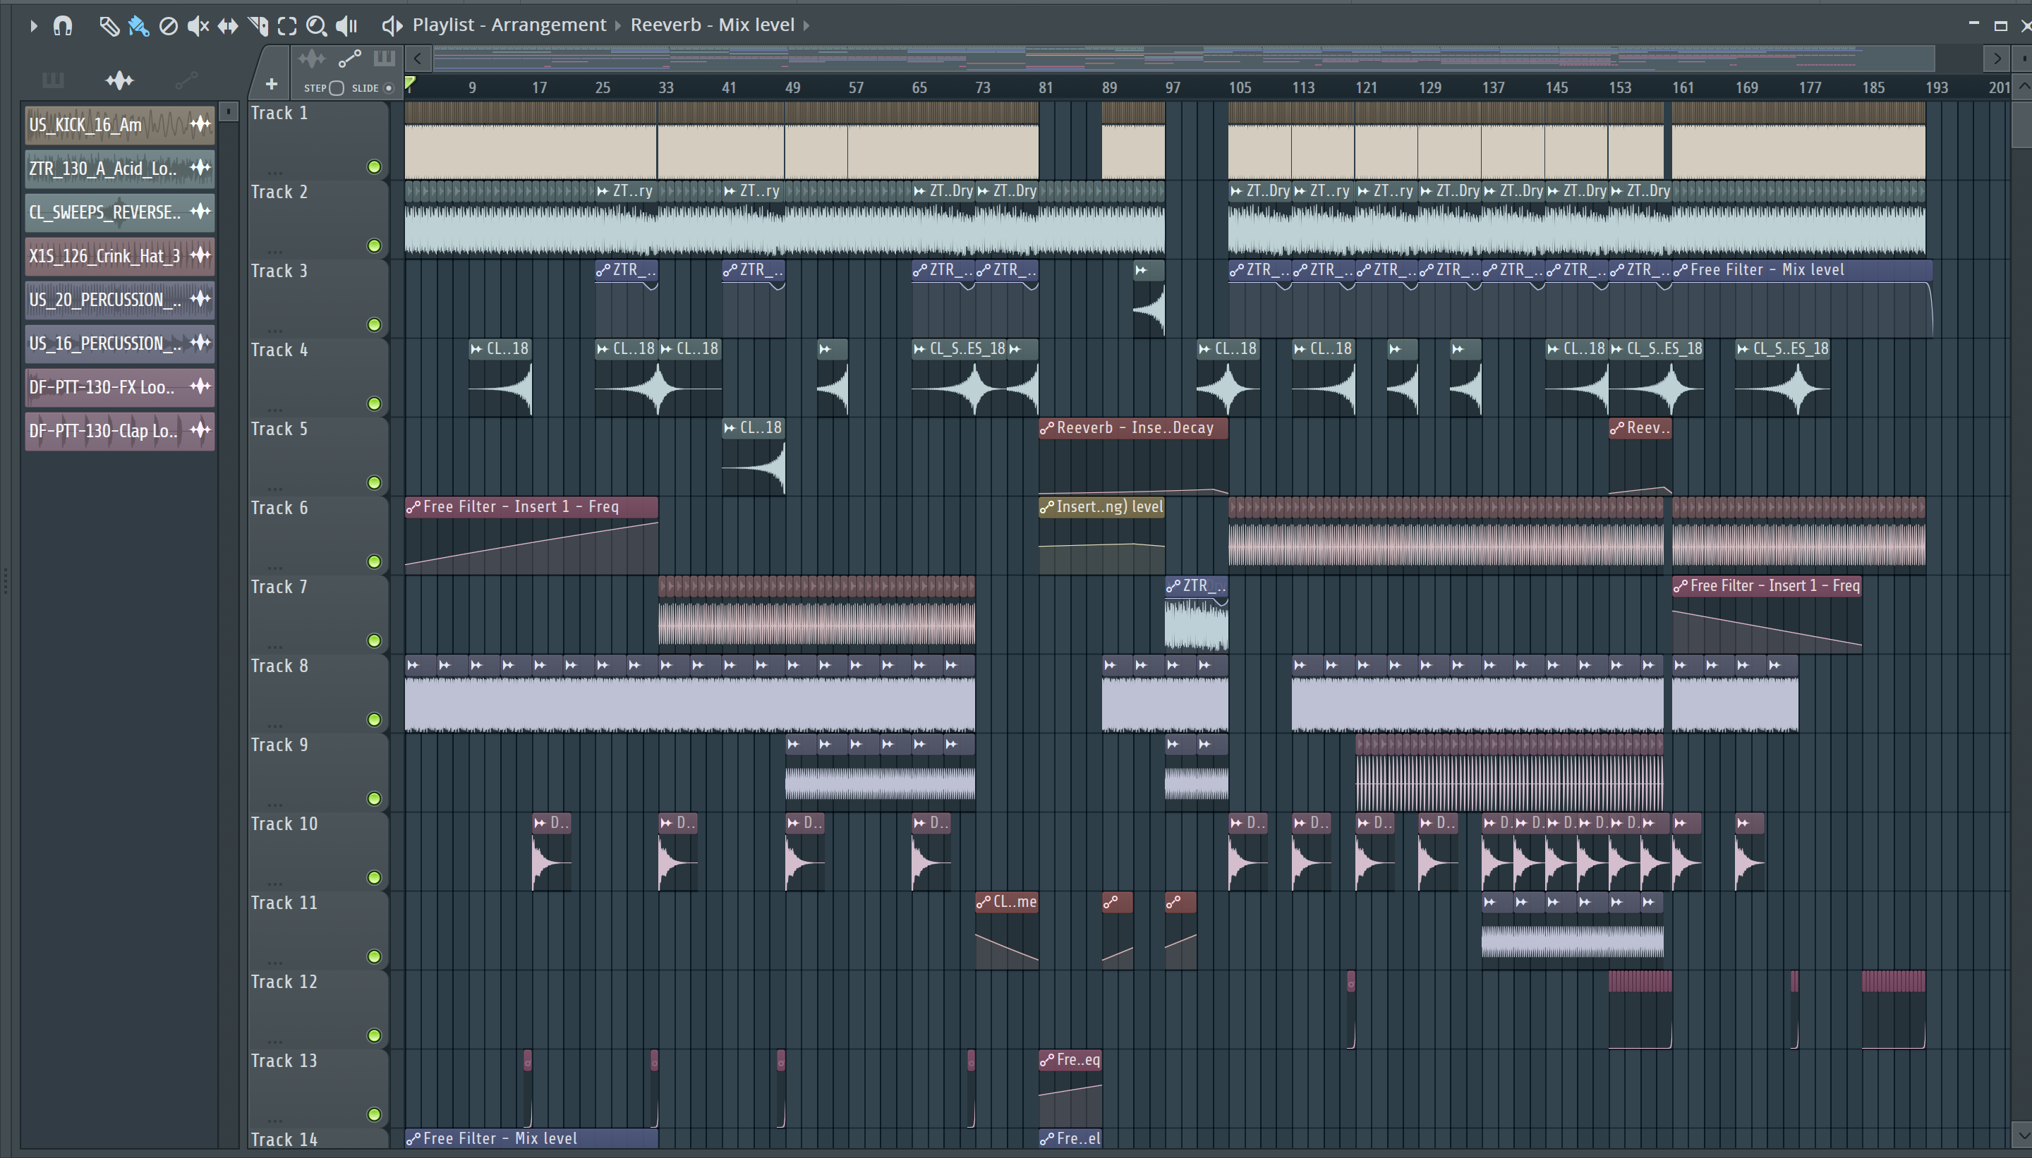The image size is (2032, 1158).
Task: Open clip menu of CL..me clip on Track 11
Action: click(984, 902)
